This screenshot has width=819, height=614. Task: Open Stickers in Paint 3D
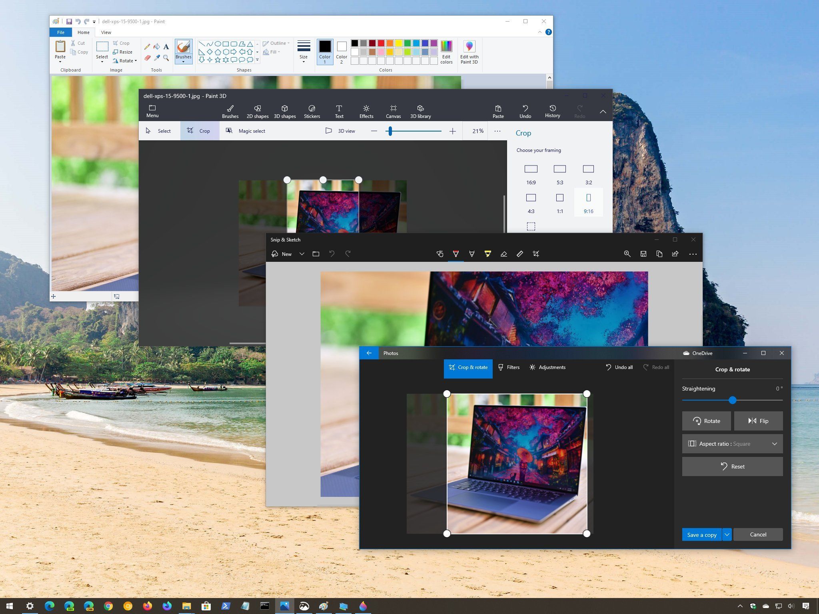312,112
